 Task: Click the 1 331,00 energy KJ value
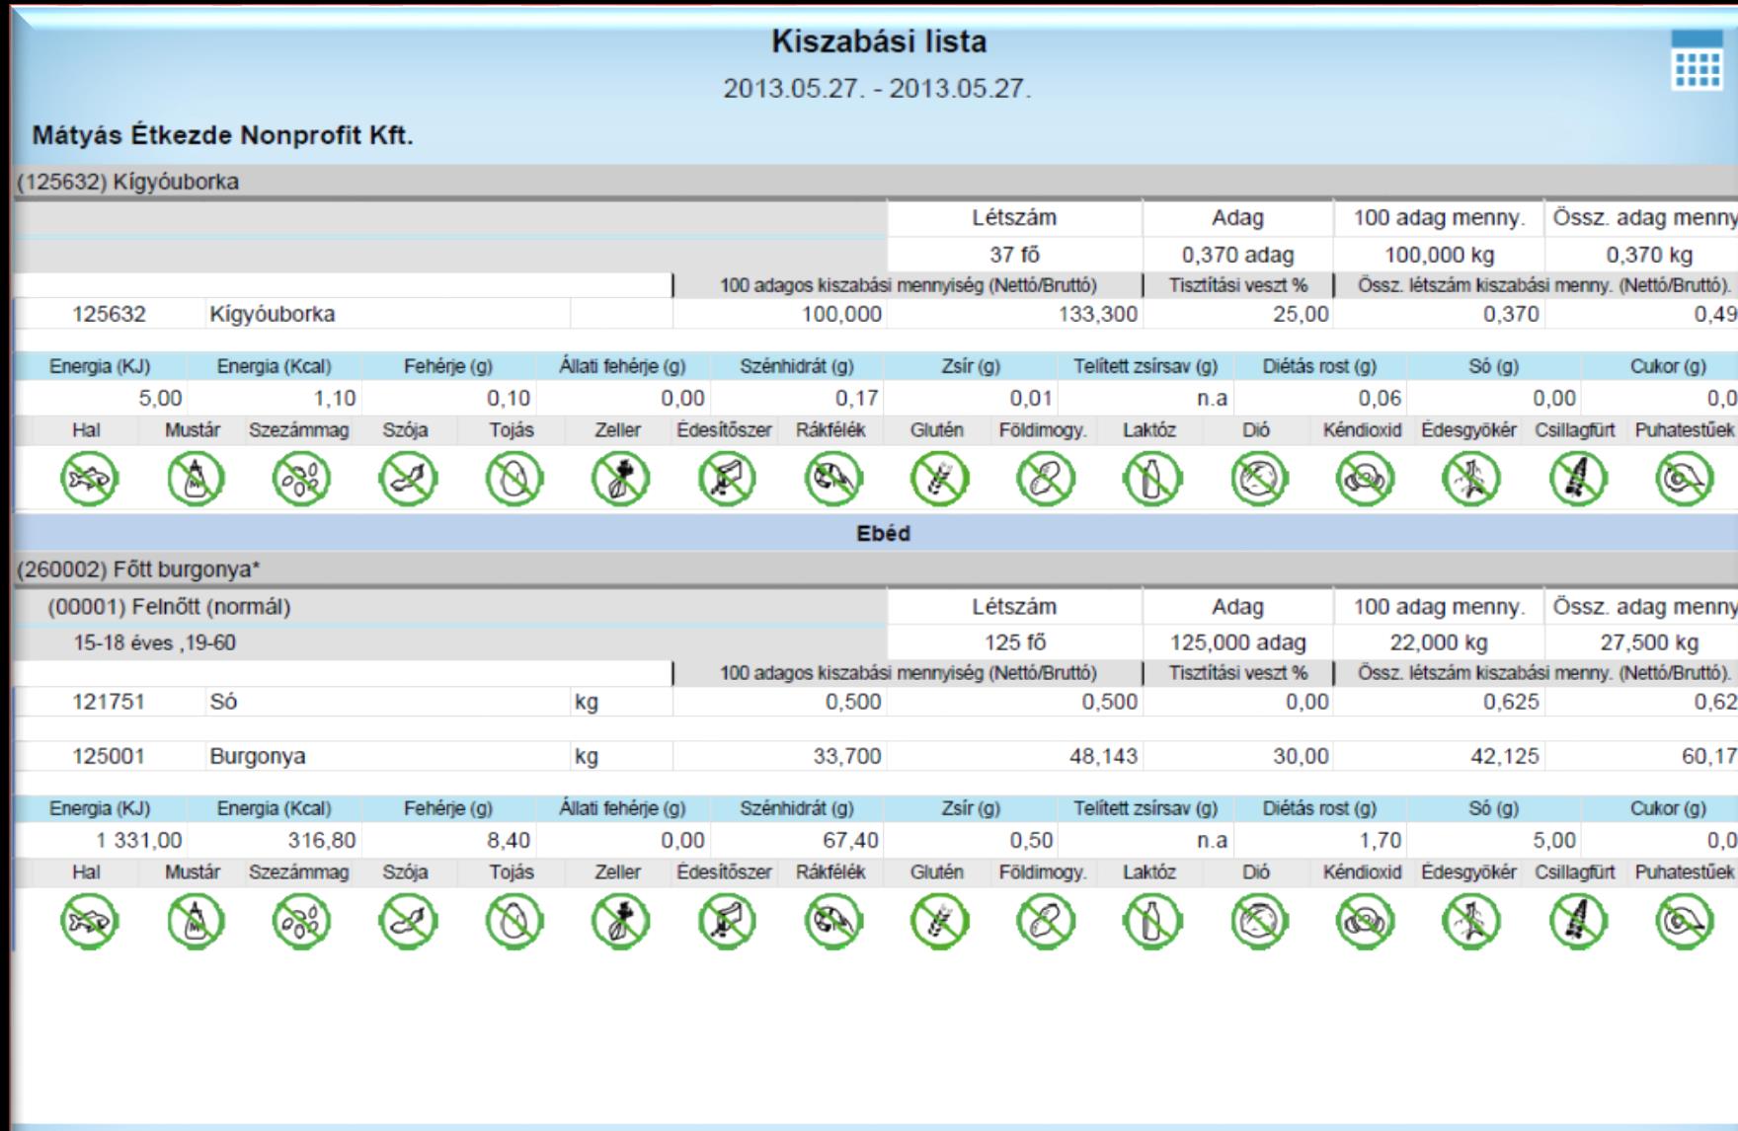[x=139, y=841]
